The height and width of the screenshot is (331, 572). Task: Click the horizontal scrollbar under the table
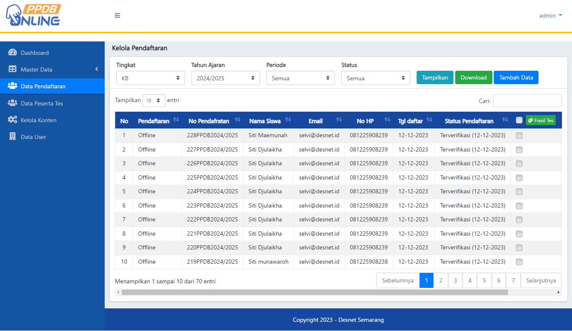[314, 293]
